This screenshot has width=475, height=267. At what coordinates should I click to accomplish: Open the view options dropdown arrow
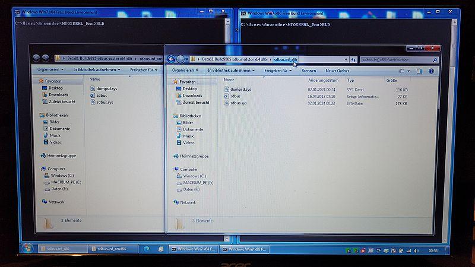tap(408, 71)
